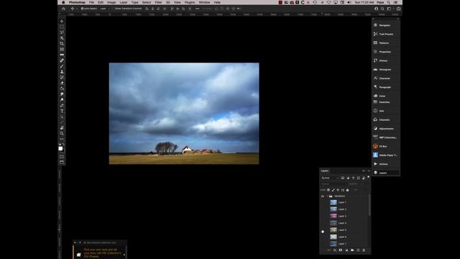Open the Histogram panel
The height and width of the screenshot is (259, 460).
coord(385,70)
